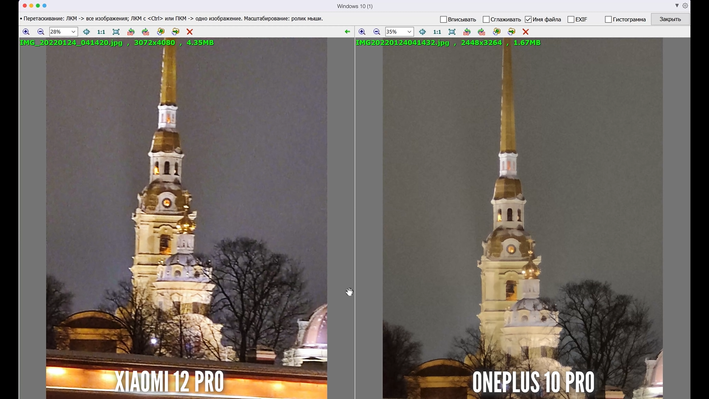Show the Гистограмма histogram checkbox

click(x=608, y=20)
